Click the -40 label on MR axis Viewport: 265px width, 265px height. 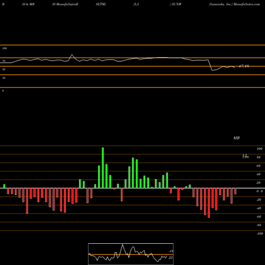(x=259, y=208)
